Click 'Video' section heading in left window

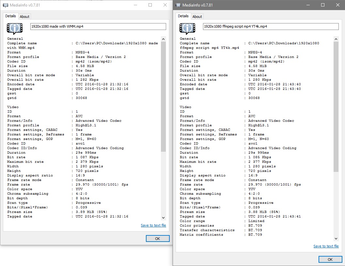coord(13,107)
